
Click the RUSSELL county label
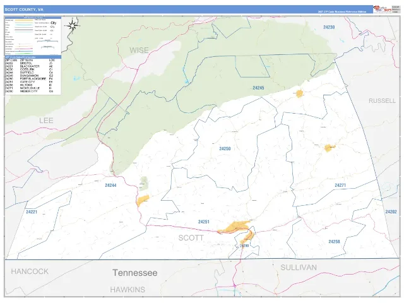click(382, 101)
